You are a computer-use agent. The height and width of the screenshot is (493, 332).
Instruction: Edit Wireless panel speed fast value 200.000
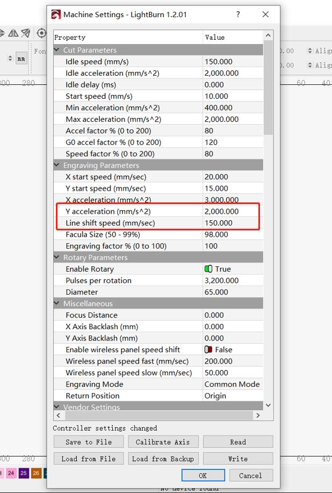coord(233,361)
